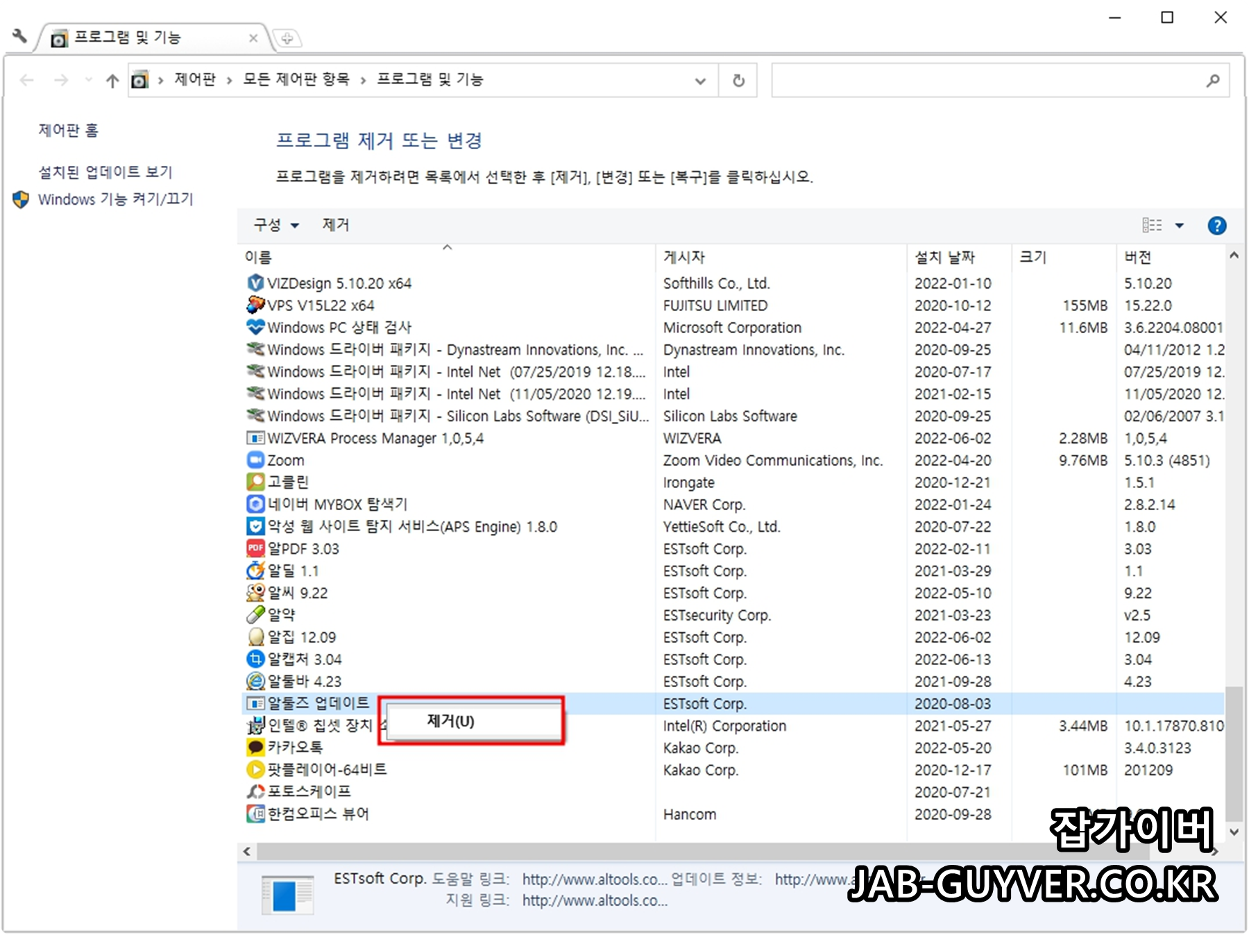The height and width of the screenshot is (935, 1249).
Task: Click the blue help question mark icon
Action: pos(1216,226)
